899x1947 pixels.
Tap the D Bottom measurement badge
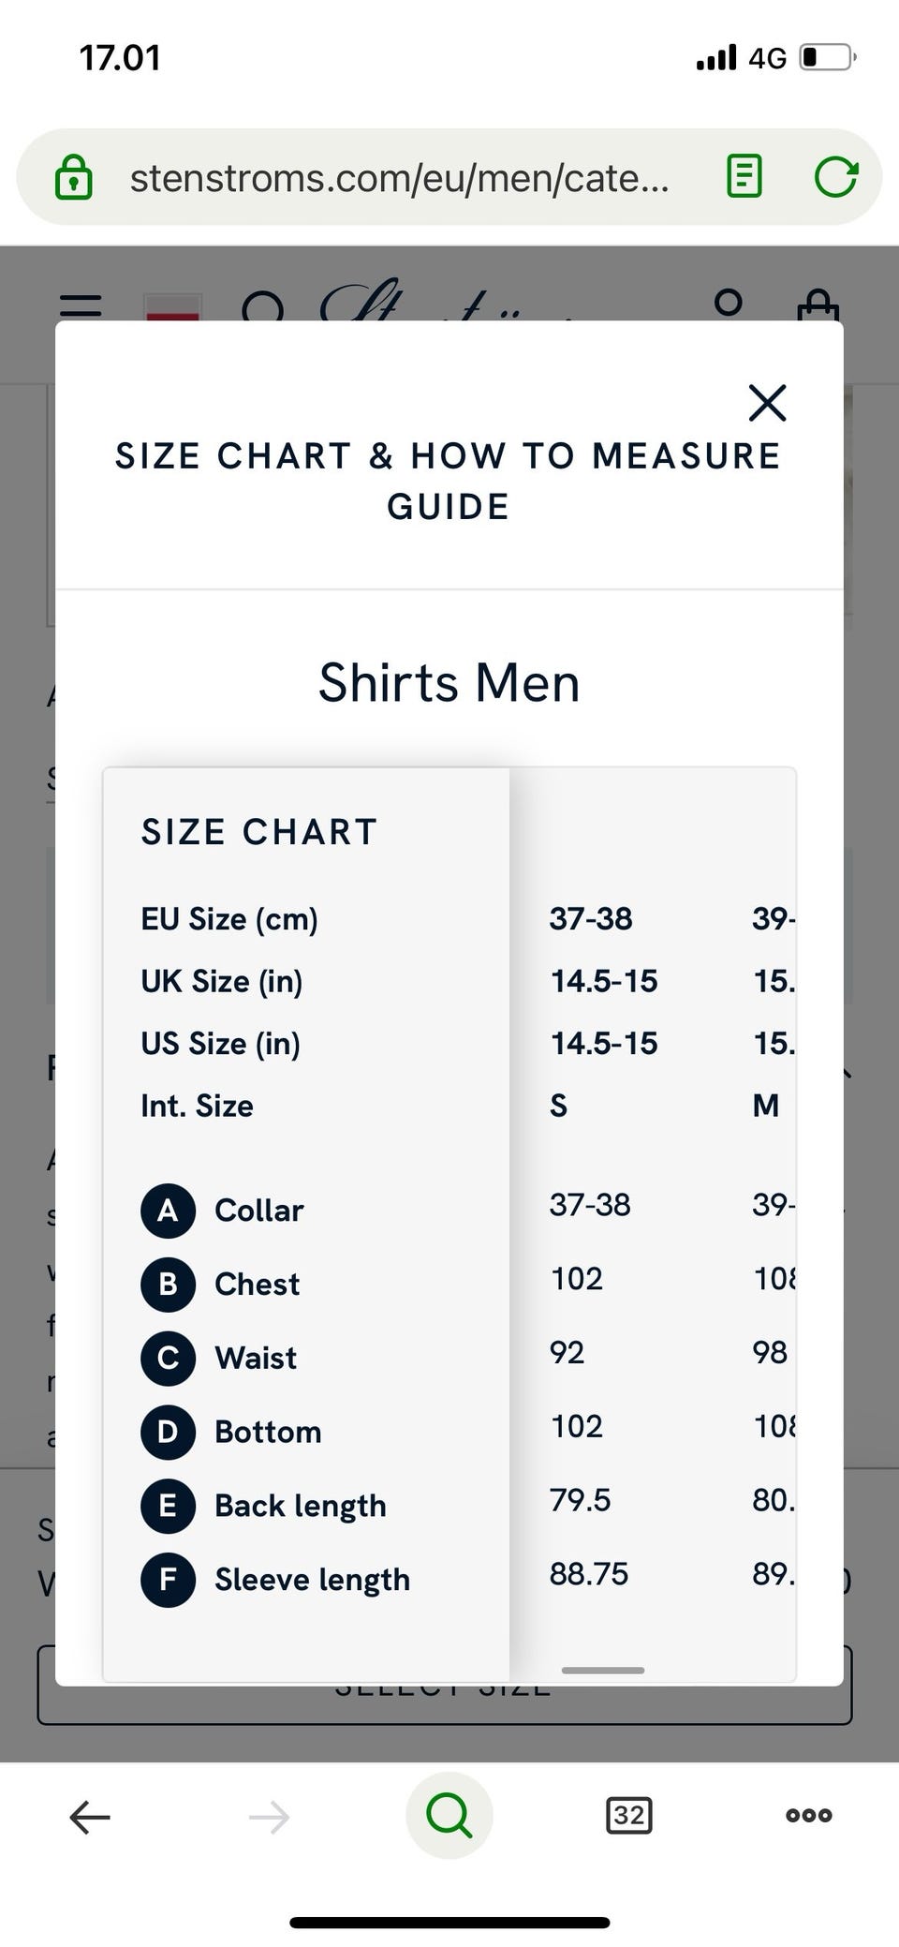tap(169, 1433)
